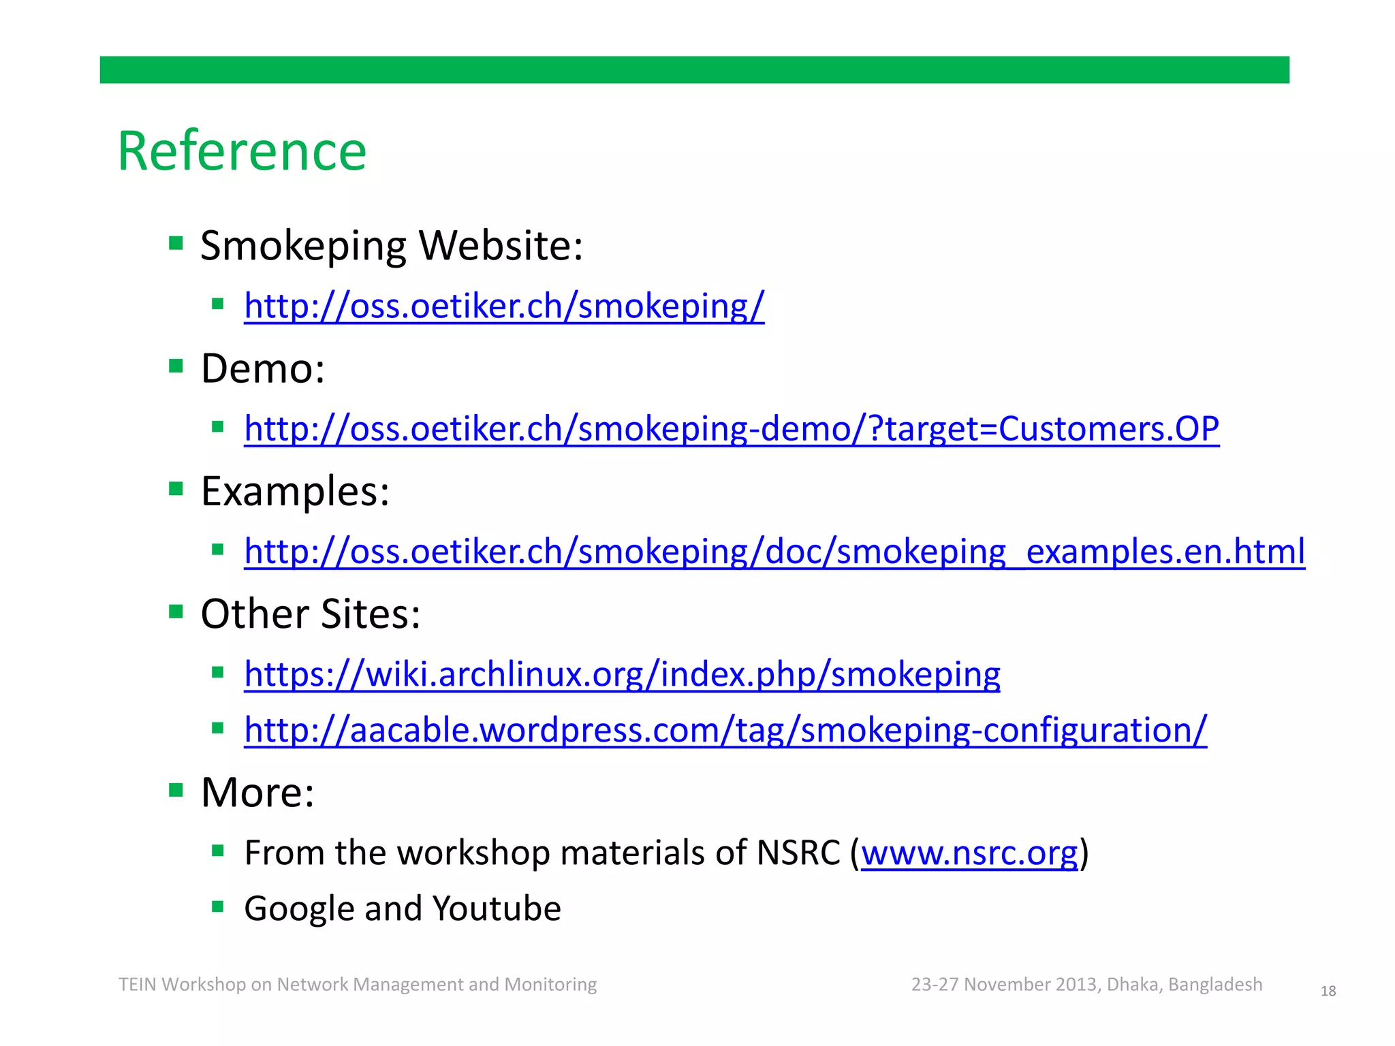Select the Demo: heading text

pyautogui.click(x=263, y=368)
